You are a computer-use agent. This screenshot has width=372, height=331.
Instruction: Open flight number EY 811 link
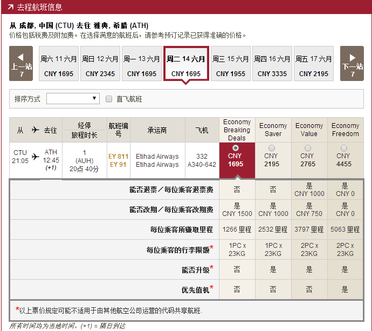click(118, 157)
